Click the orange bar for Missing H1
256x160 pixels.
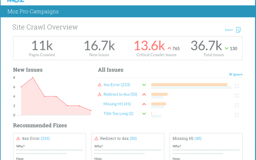[x=158, y=104]
